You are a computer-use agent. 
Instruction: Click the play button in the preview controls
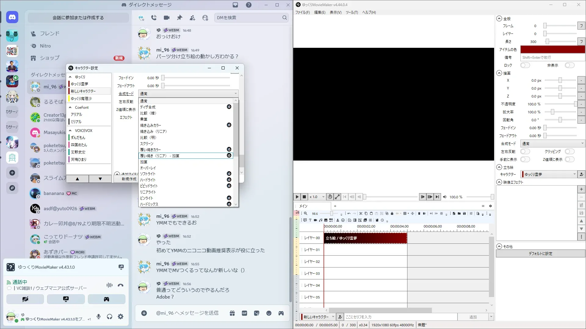coord(297,197)
